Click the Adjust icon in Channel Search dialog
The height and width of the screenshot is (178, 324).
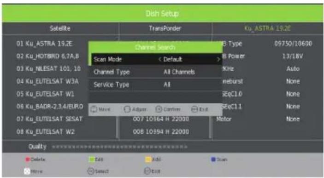pyautogui.click(x=127, y=109)
